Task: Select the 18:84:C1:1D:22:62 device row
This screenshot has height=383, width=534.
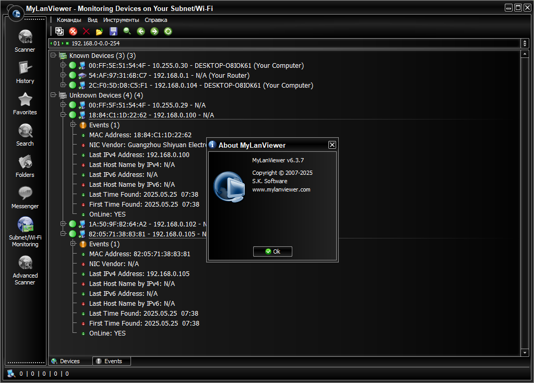Action: (x=151, y=115)
